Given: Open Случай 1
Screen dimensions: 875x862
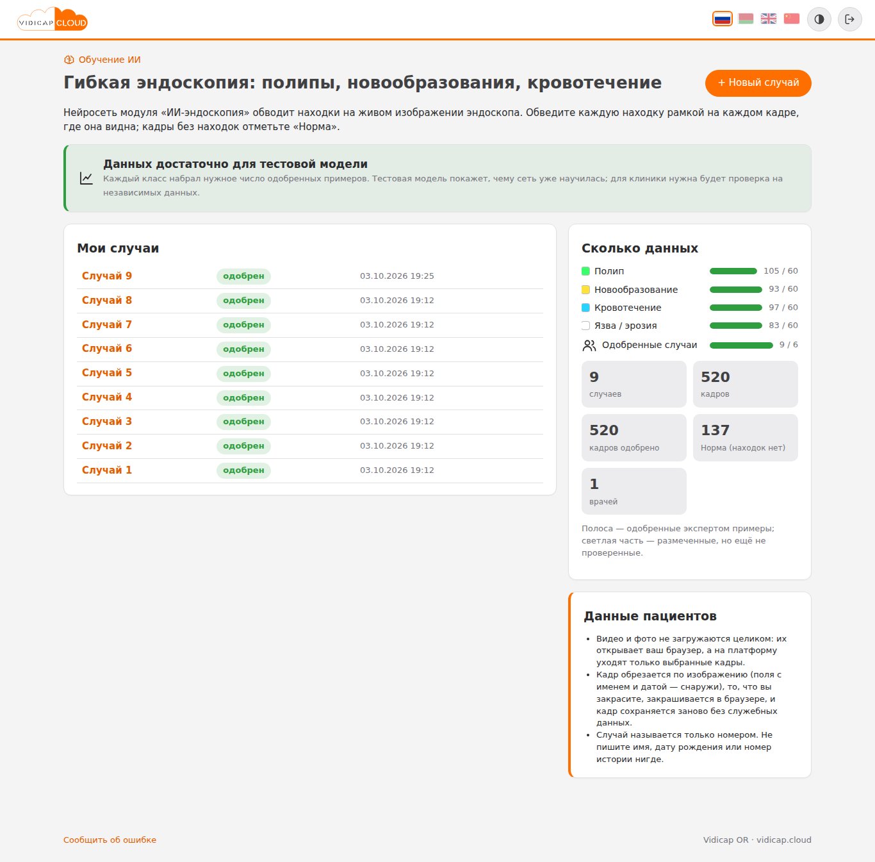Looking at the screenshot, I should pos(107,470).
